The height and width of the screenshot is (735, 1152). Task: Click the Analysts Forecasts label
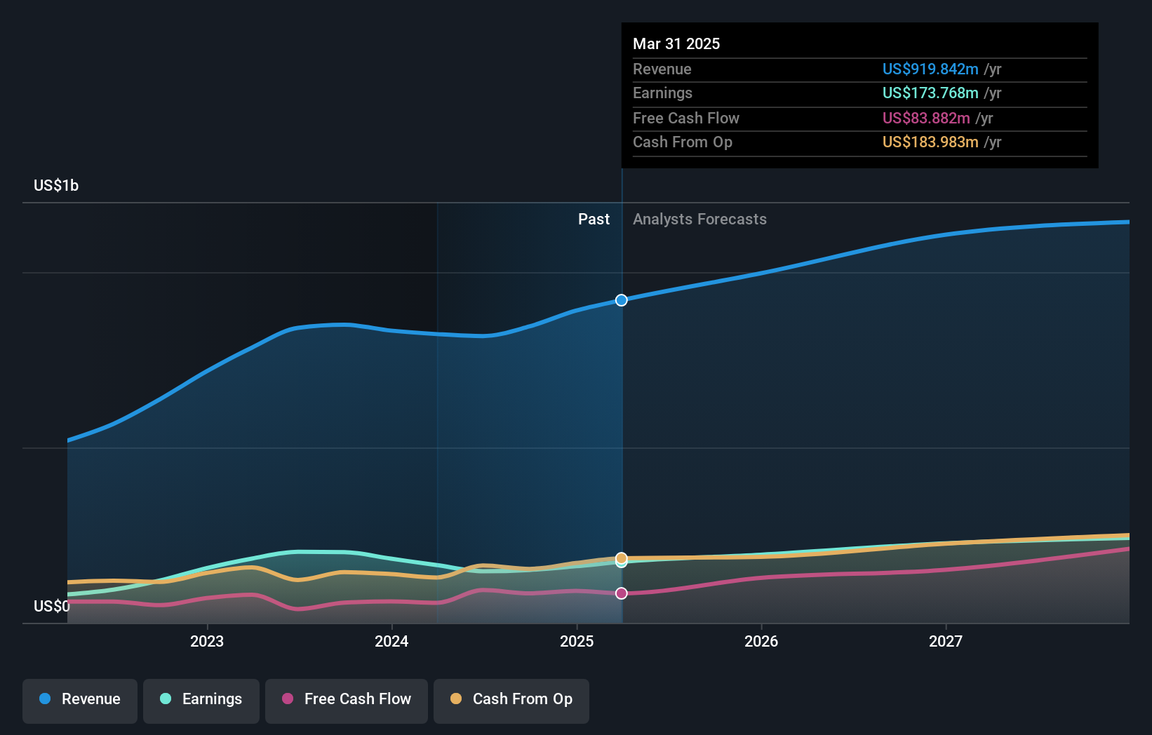tap(699, 220)
